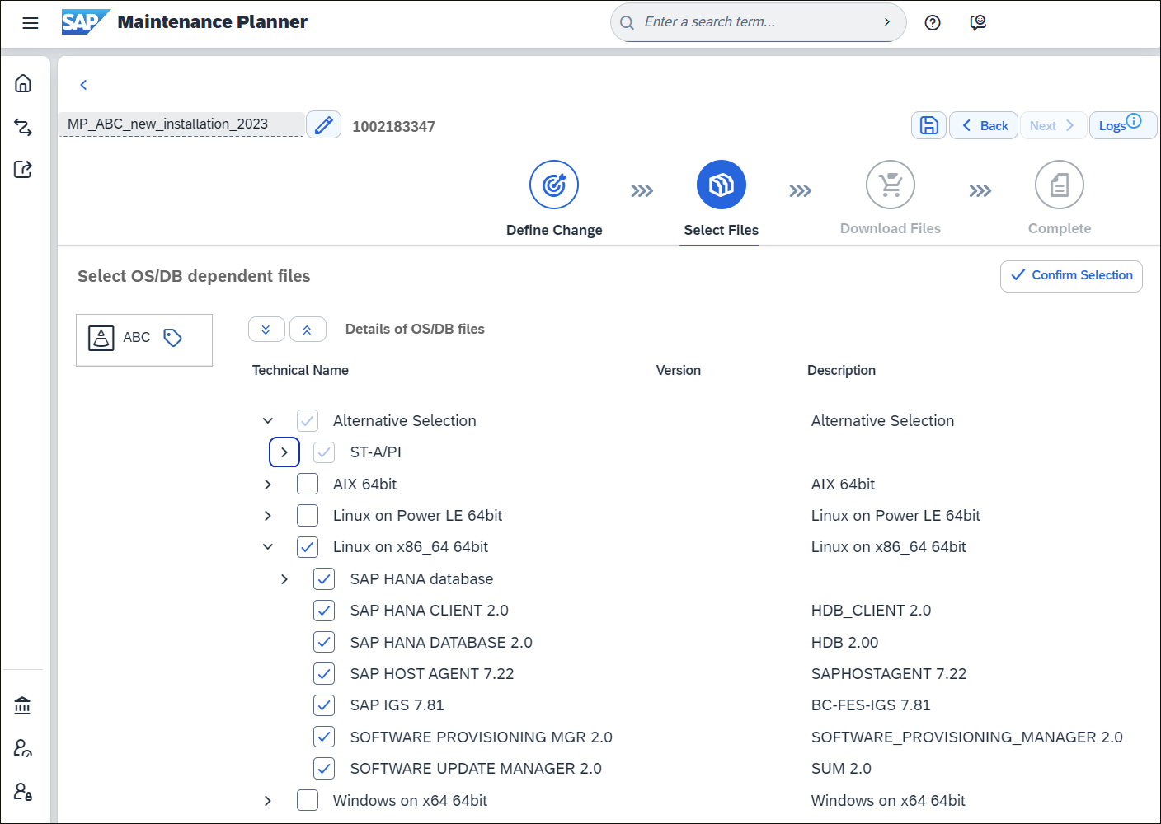Uncheck Linux on x86_64 64bit
This screenshot has height=824, width=1161.
(308, 547)
